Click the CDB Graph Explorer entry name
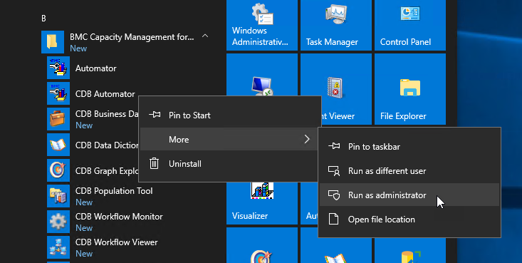 coord(107,171)
